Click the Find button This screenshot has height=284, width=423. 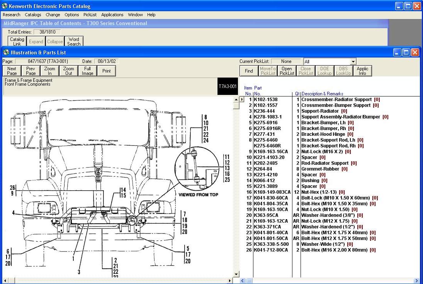point(248,71)
